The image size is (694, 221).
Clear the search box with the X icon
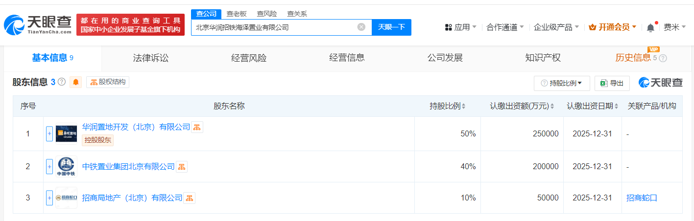click(x=361, y=27)
